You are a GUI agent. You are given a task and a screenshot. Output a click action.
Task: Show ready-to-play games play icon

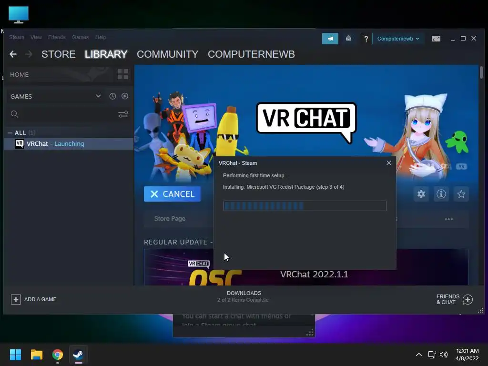(125, 96)
